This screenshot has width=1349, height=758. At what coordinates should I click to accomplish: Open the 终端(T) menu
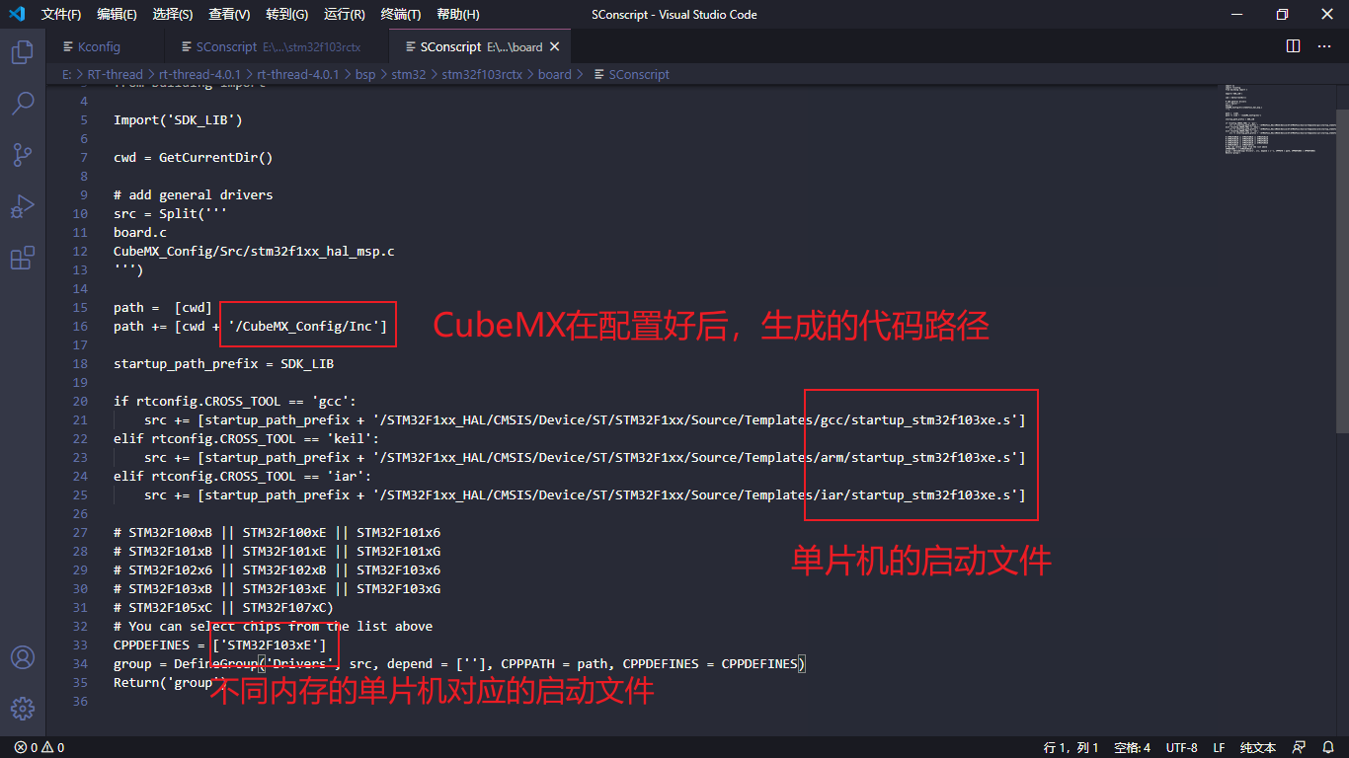pos(400,14)
